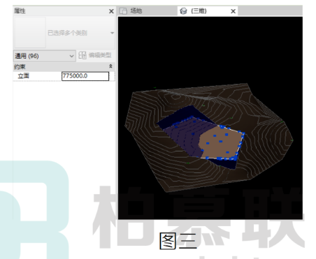Collapse the 约束 constraints section
The width and height of the screenshot is (316, 259).
click(110, 66)
